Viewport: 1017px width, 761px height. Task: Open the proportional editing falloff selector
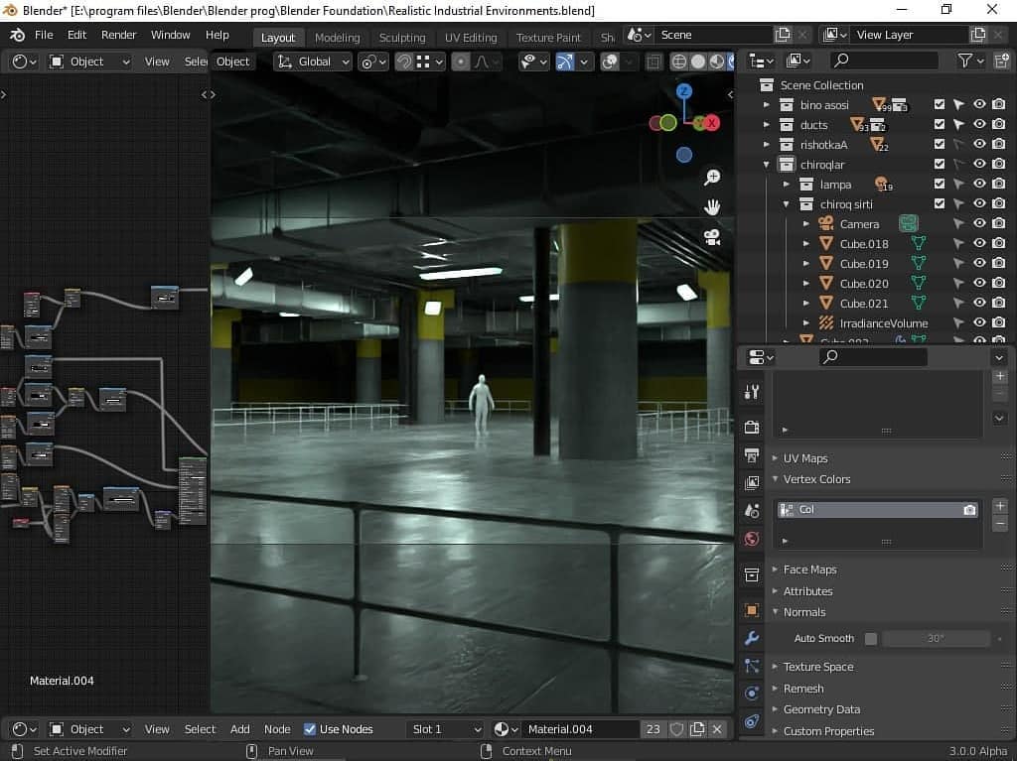[486, 62]
